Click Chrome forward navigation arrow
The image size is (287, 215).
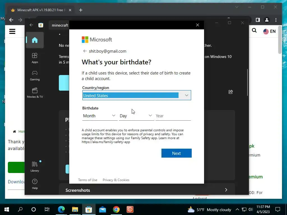pyautogui.click(x=20, y=20)
